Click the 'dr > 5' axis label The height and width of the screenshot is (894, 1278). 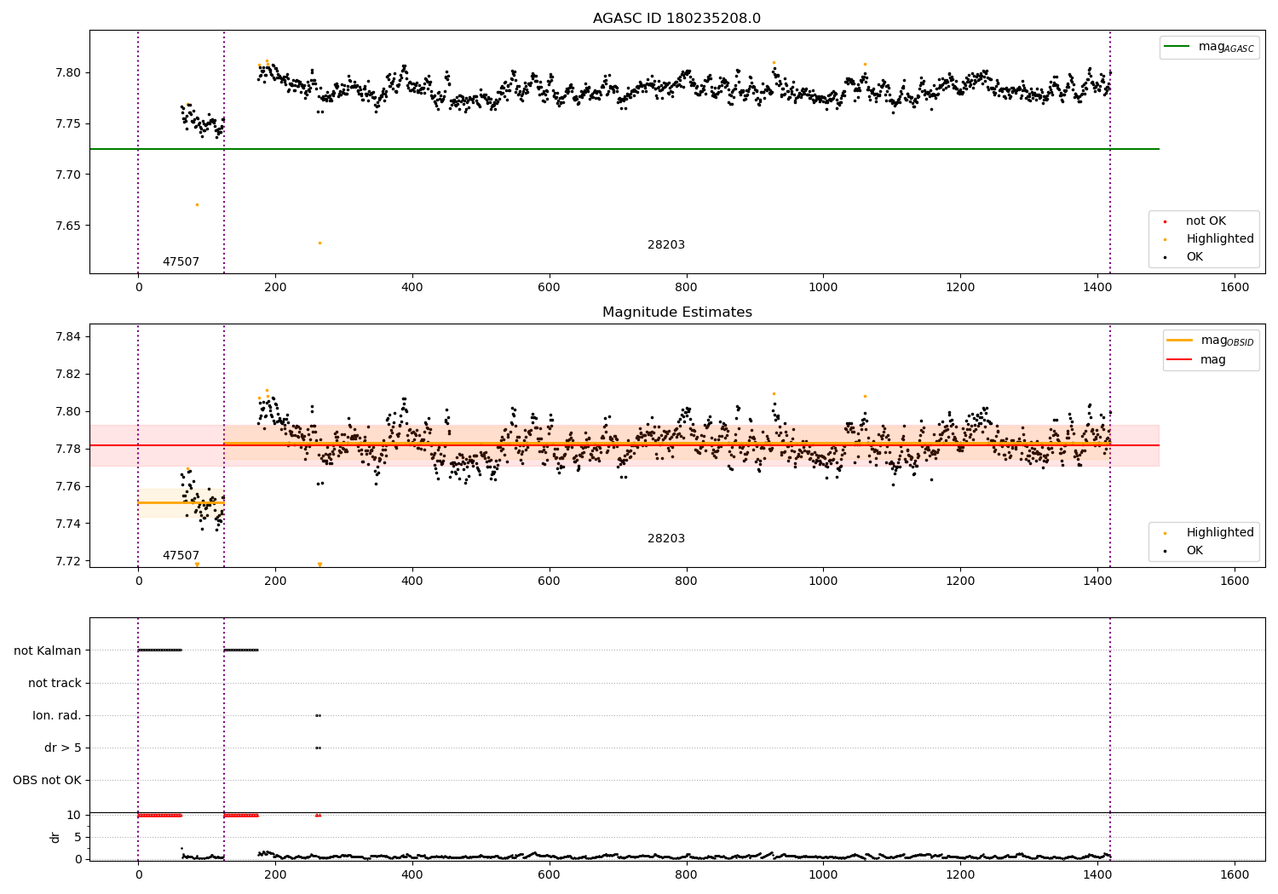coord(63,748)
